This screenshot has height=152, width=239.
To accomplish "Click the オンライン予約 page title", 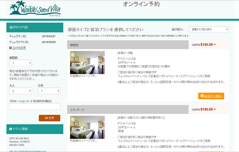I will (141, 4).
